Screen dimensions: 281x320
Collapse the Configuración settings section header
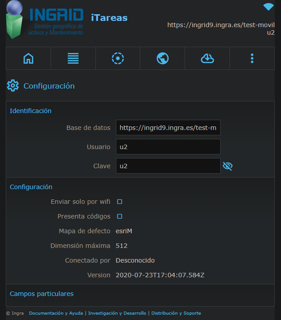31,187
